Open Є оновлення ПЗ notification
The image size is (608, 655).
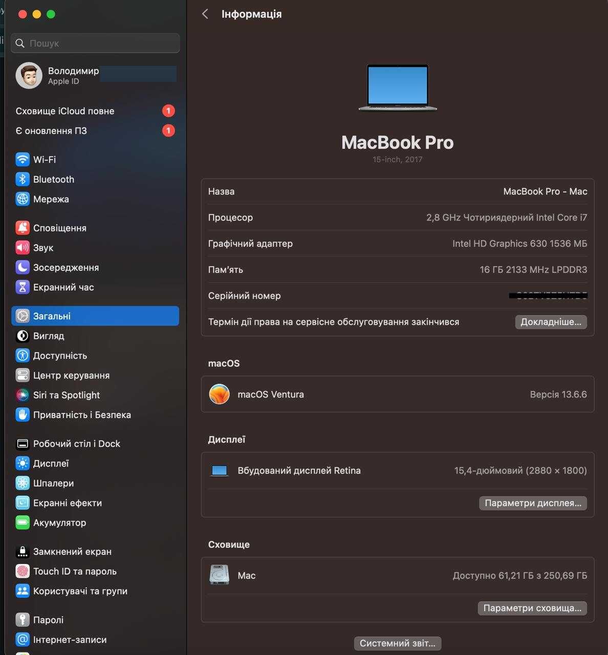point(95,131)
